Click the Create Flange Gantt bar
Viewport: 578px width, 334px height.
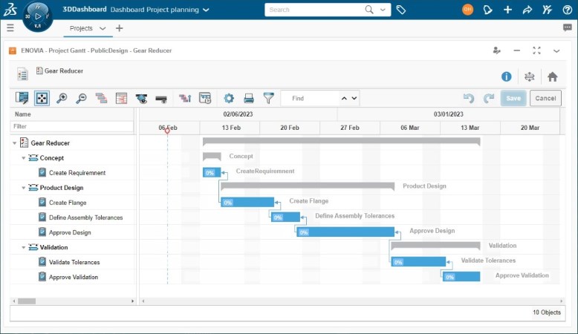click(x=247, y=202)
